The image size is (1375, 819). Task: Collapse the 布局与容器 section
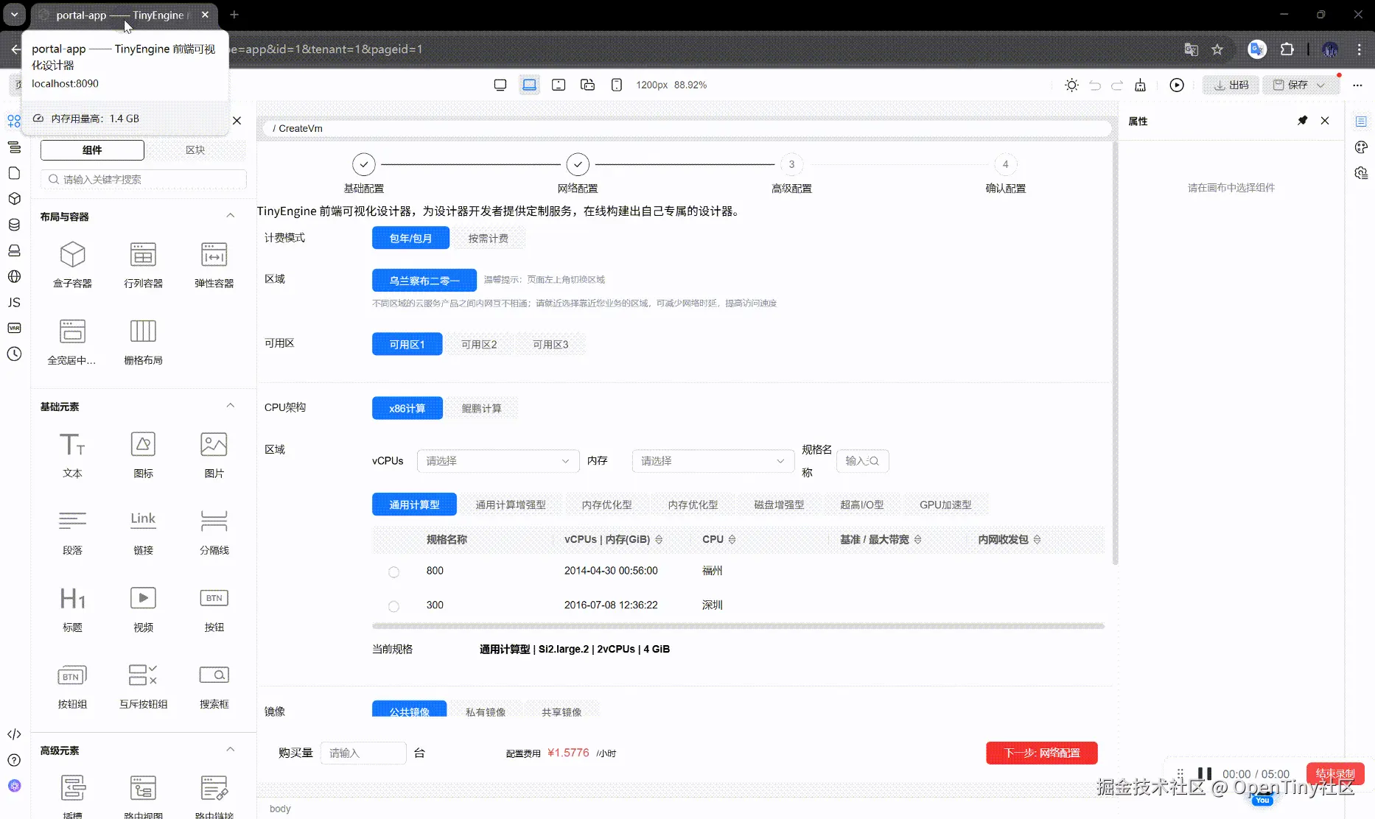(230, 217)
